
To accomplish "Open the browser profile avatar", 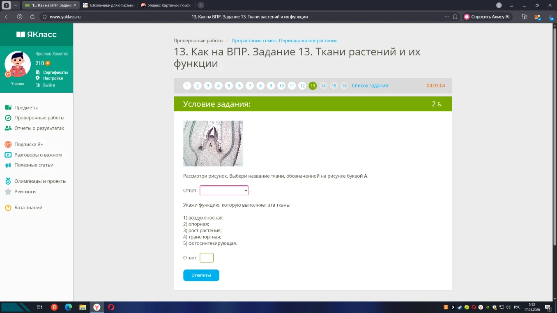I will pyautogui.click(x=499, y=5).
